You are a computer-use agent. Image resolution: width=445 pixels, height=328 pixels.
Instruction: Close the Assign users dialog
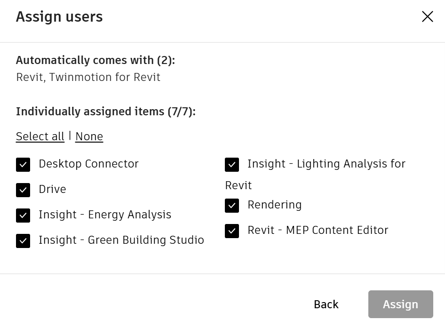point(427,17)
